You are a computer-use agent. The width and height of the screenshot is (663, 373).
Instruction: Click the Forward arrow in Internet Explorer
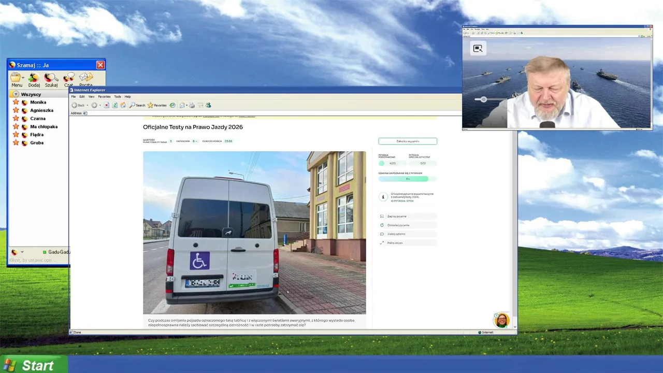pyautogui.click(x=94, y=105)
